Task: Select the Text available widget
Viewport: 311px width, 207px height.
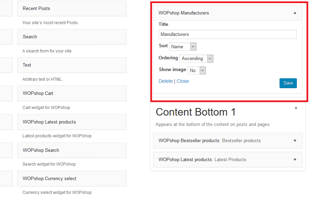Action: coord(72,65)
